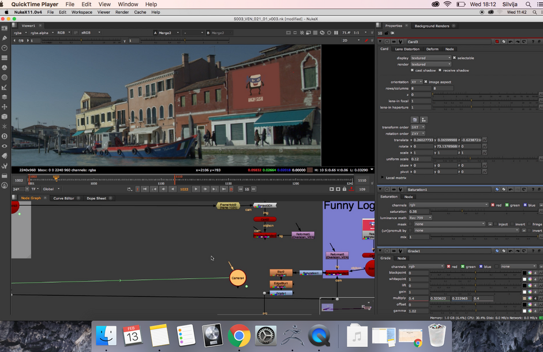Open the Time nodes clock icon
The image size is (543, 352).
pyautogui.click(x=5, y=48)
